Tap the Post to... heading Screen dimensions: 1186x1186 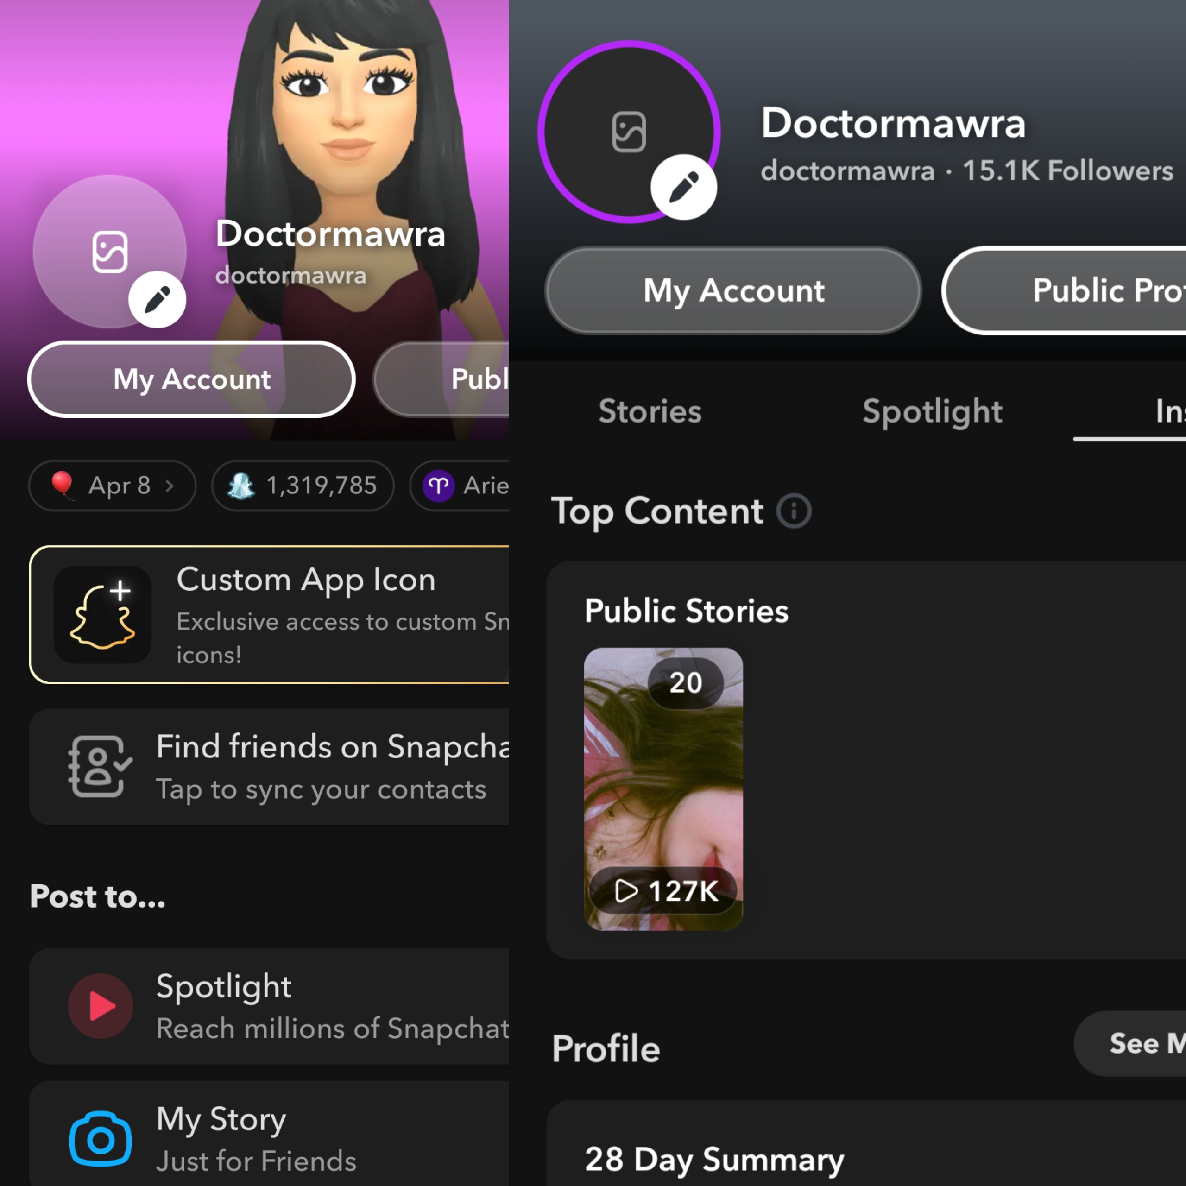tap(98, 896)
